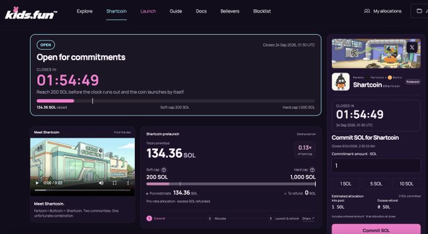Click the sidebar white 01:54:49 countdown

(x=360, y=115)
